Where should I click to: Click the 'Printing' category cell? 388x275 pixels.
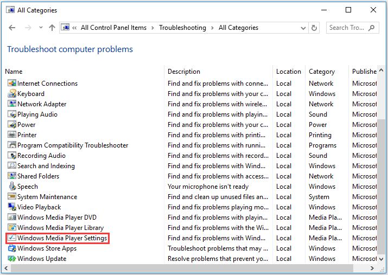click(320, 135)
